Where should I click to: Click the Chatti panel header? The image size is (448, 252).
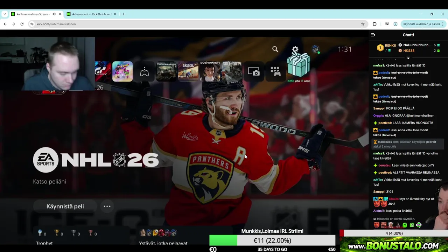(408, 35)
